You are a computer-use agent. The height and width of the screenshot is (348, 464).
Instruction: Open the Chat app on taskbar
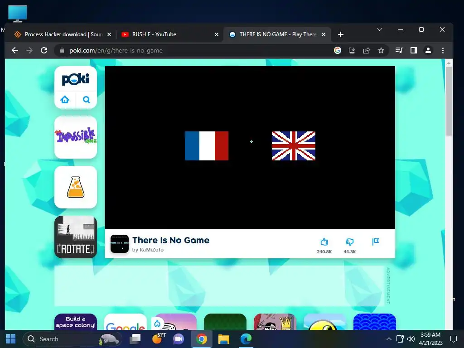click(x=179, y=339)
